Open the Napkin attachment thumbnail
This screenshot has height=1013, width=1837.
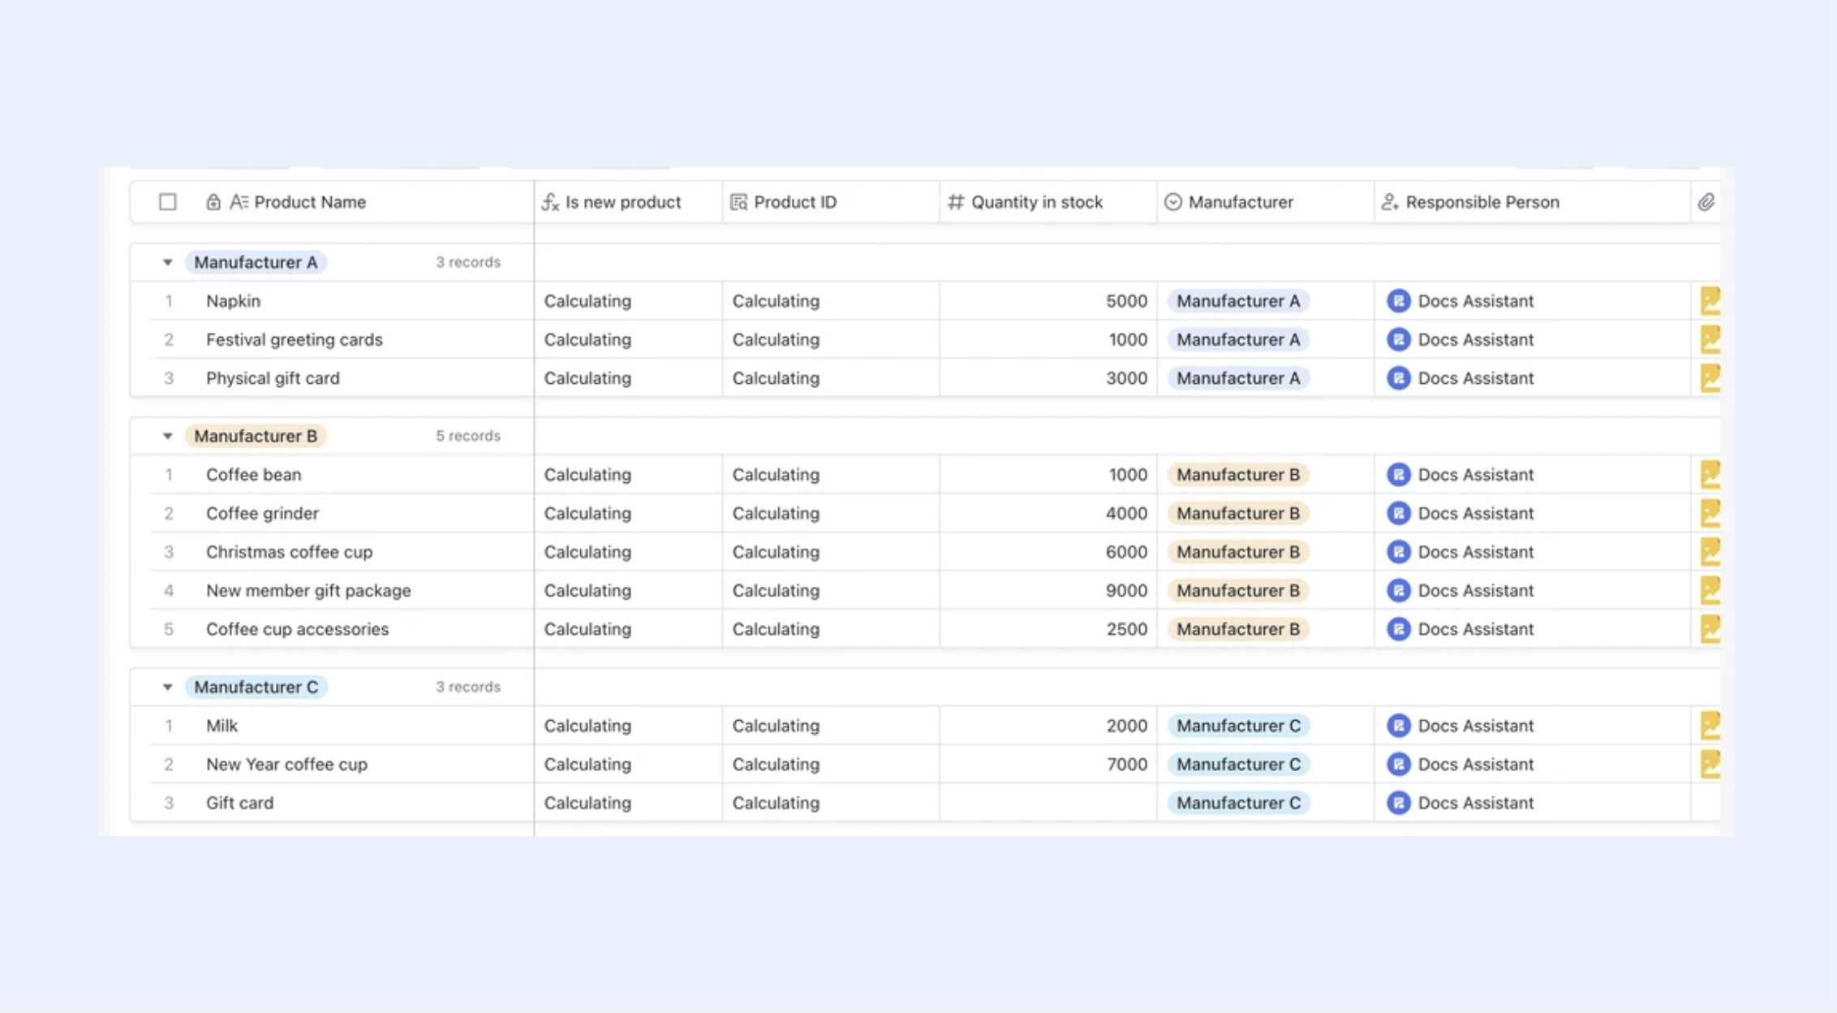pos(1710,301)
